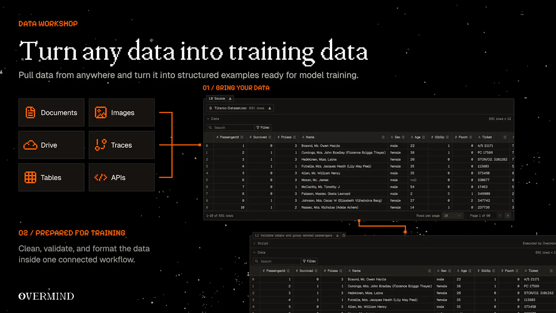The width and height of the screenshot is (556, 313).
Task: Click the download icon beside 1.0 Source
Action: pyautogui.click(x=230, y=99)
